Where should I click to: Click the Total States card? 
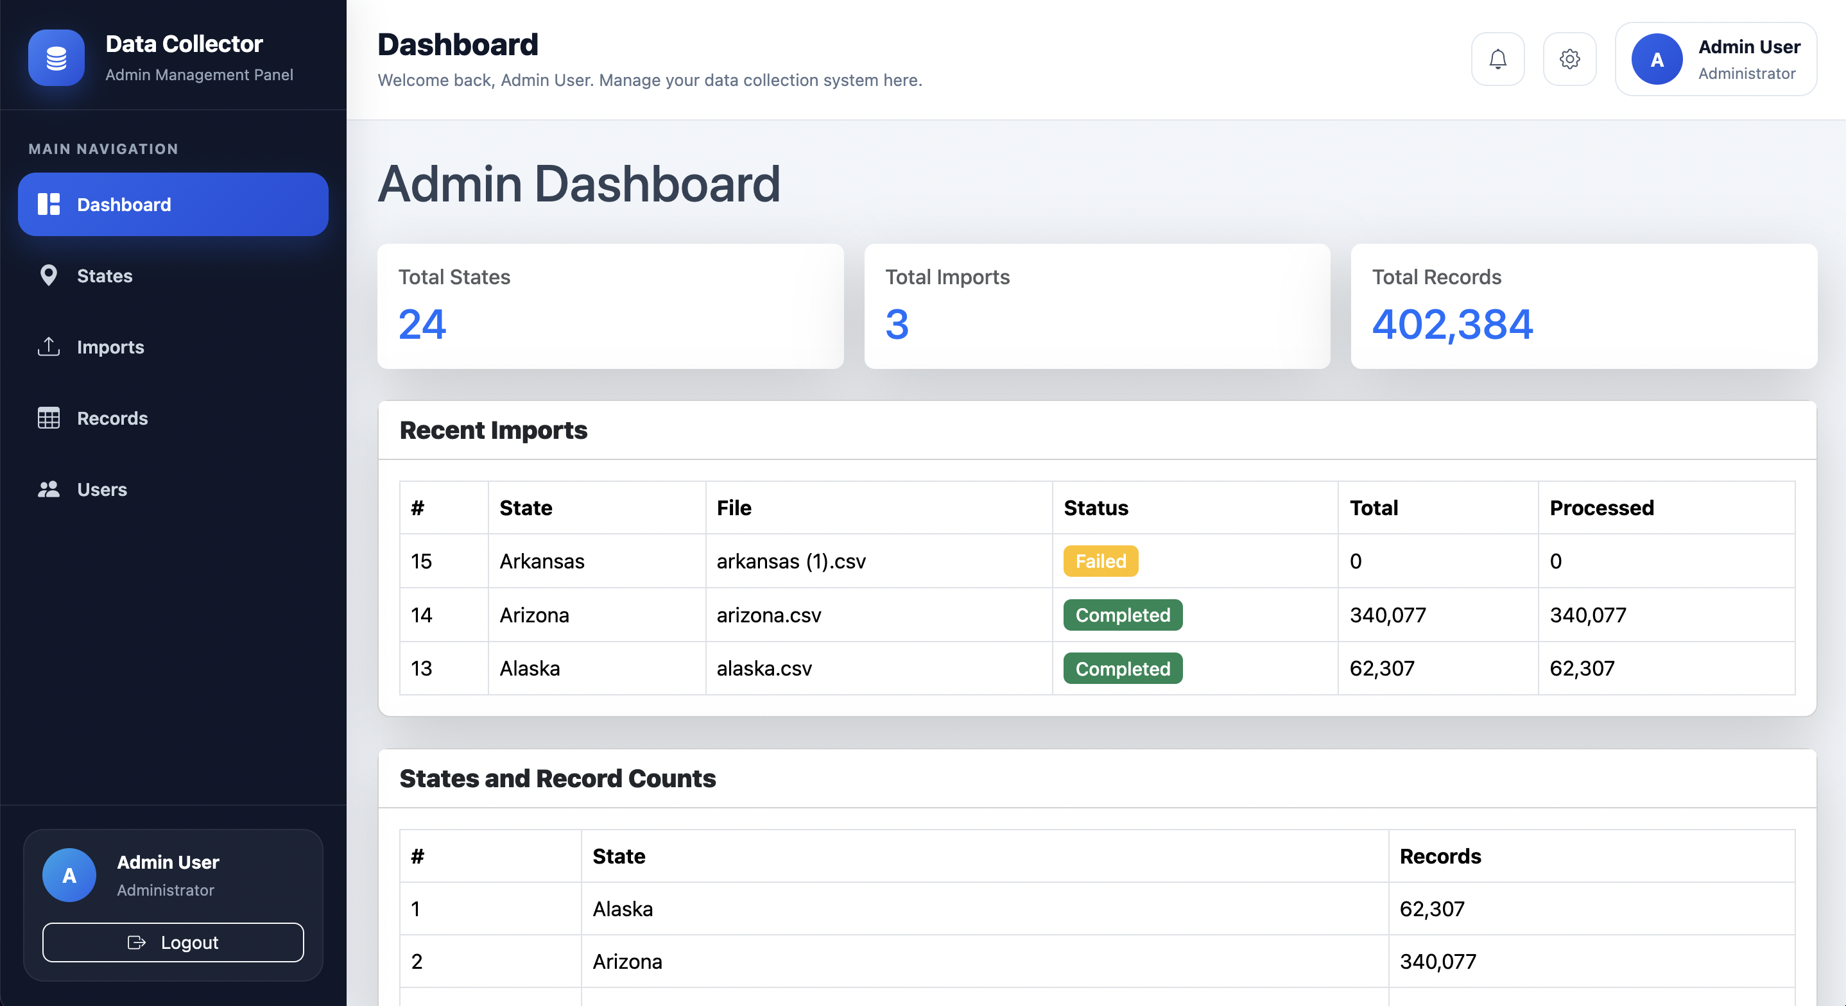click(610, 306)
